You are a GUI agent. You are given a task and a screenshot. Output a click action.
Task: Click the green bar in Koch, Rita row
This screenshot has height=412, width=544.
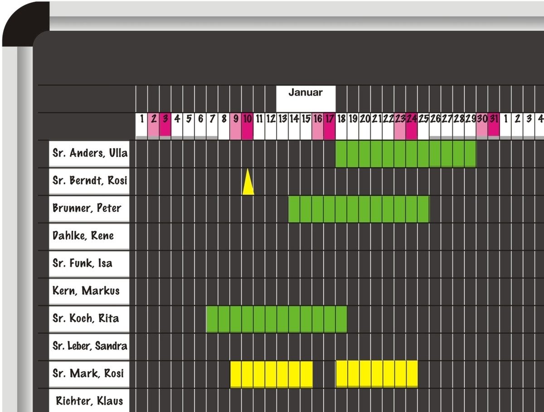pyautogui.click(x=277, y=319)
